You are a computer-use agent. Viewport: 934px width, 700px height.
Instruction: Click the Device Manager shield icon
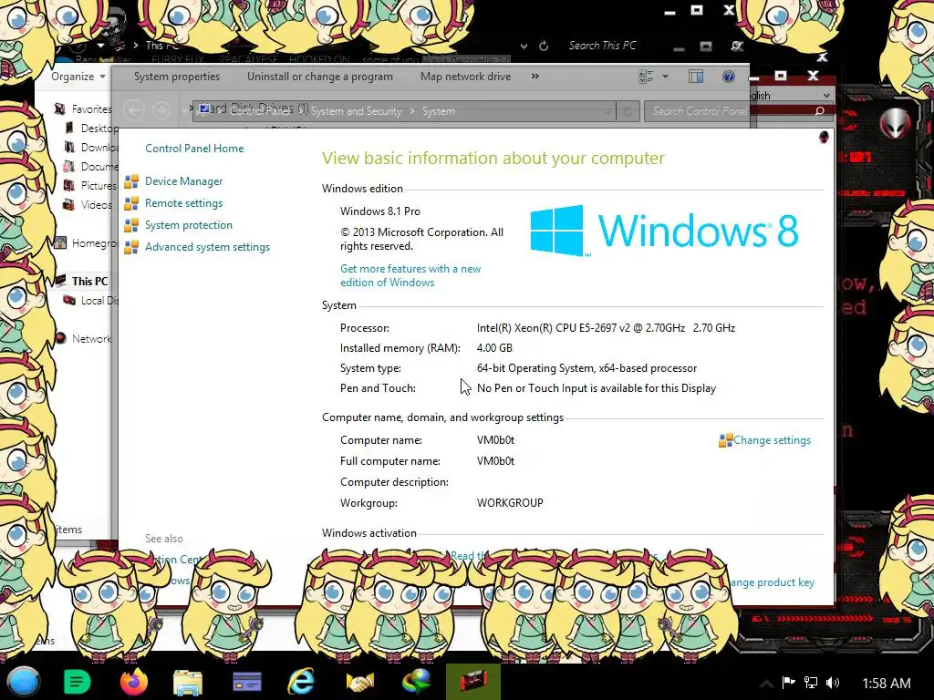click(131, 181)
